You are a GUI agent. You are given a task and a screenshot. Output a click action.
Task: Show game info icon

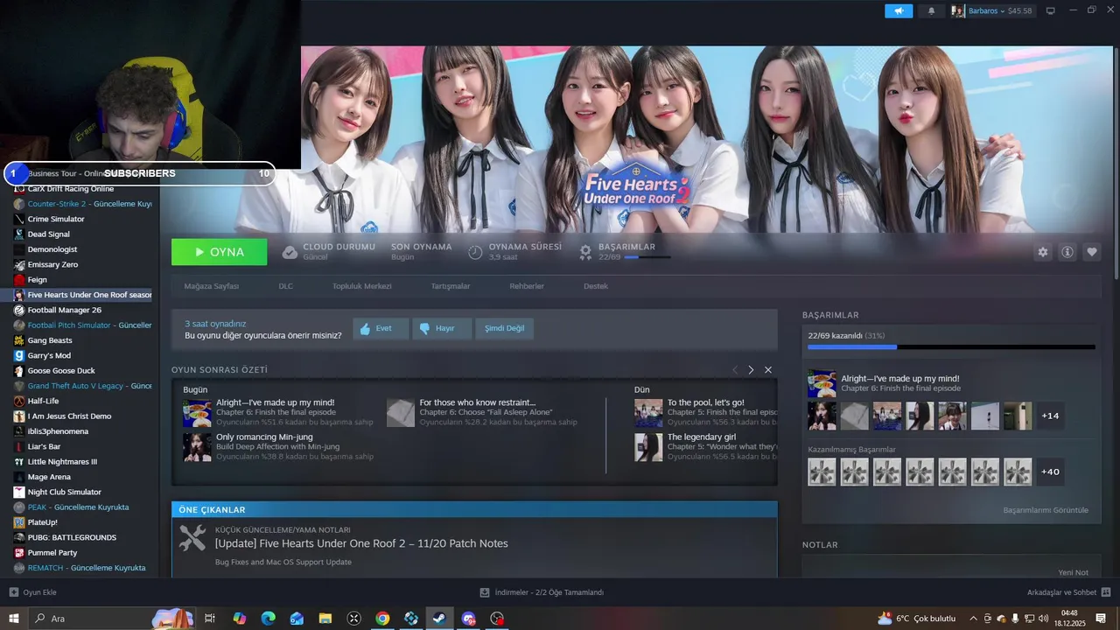click(x=1067, y=252)
